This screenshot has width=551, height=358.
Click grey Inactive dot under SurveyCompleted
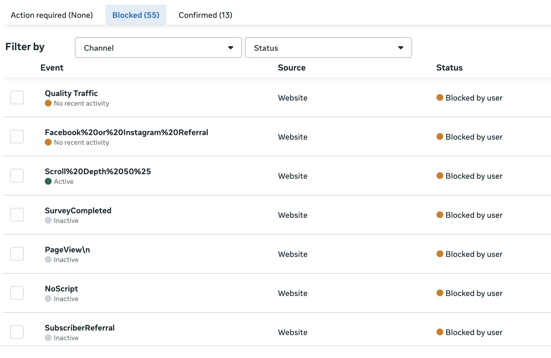48,220
